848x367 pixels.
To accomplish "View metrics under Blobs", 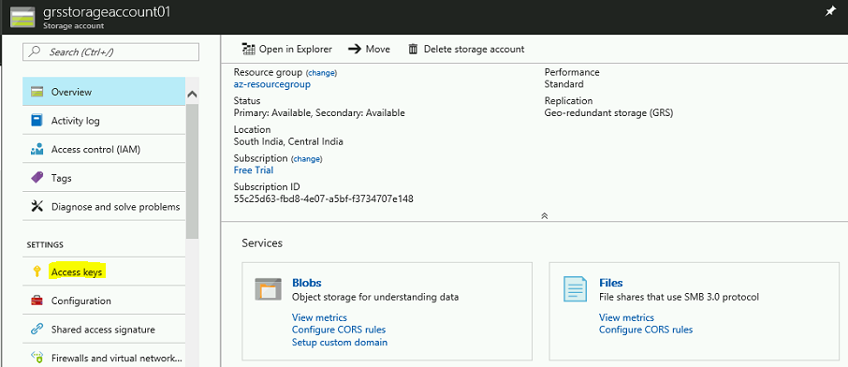I will [319, 317].
